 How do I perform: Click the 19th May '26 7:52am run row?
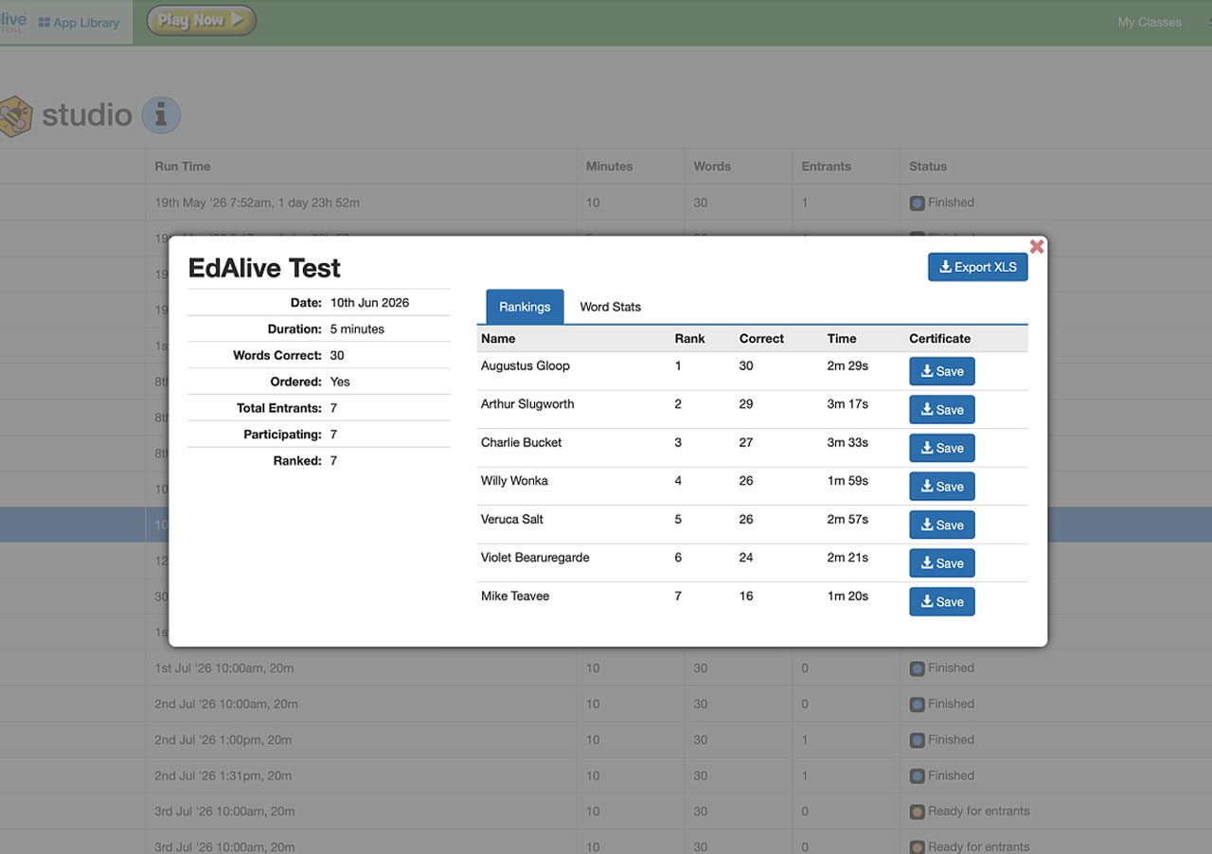(x=606, y=203)
